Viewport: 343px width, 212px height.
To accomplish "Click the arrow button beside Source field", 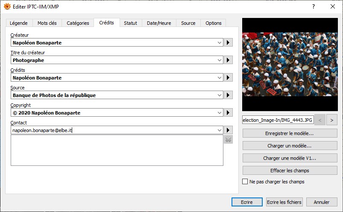I will [228, 95].
